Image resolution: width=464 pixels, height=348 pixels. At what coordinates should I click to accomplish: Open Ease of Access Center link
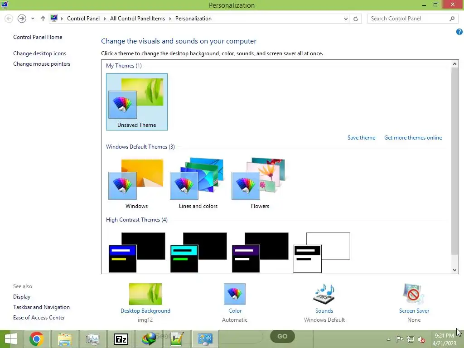[x=39, y=318]
